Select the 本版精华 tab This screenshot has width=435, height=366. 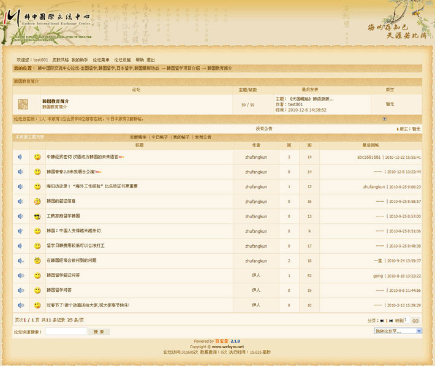[x=138, y=137]
